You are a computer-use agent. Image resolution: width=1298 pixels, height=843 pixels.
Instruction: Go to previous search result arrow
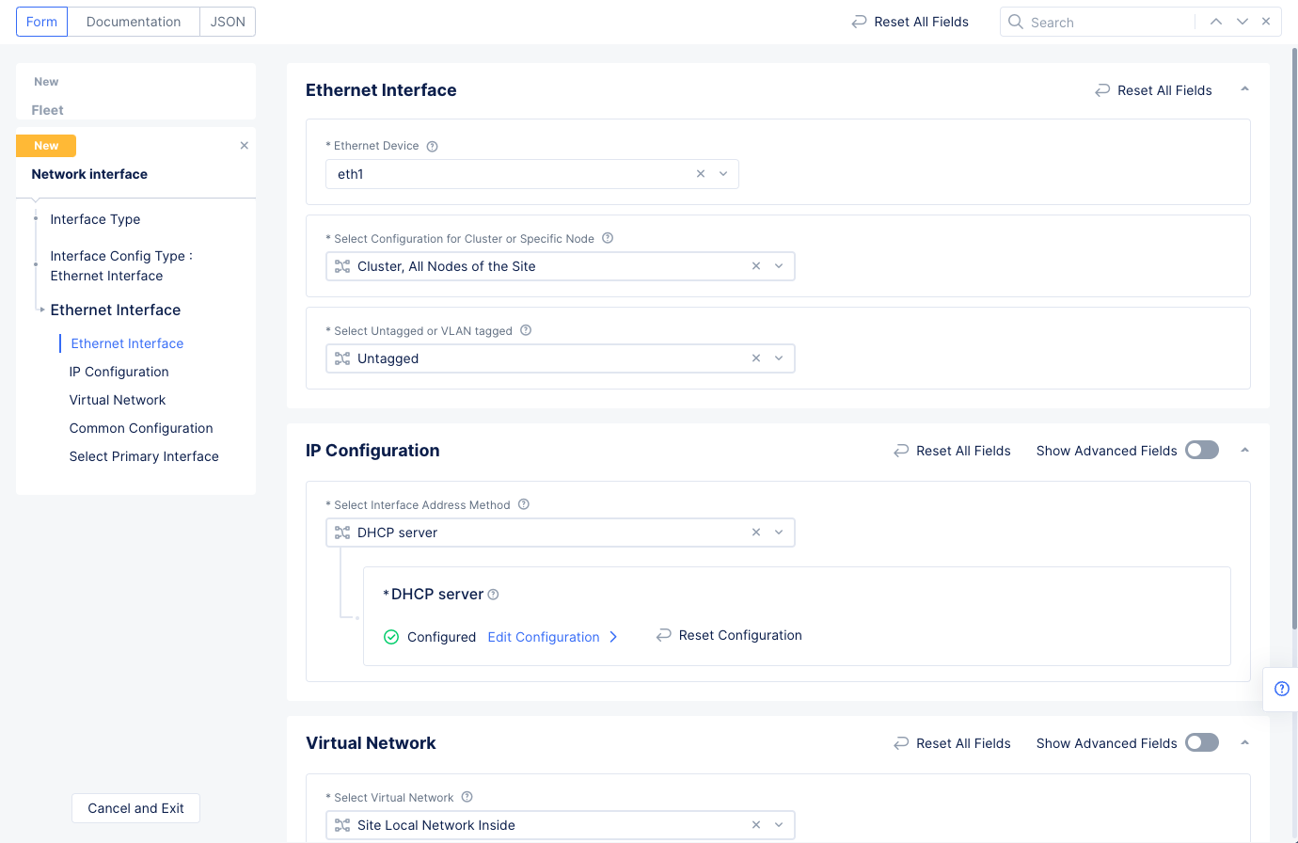click(x=1216, y=22)
